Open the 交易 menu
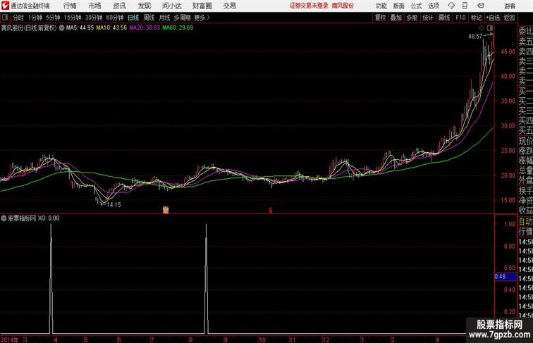 (x=229, y=6)
